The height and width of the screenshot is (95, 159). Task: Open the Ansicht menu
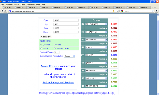tap(17, 5)
